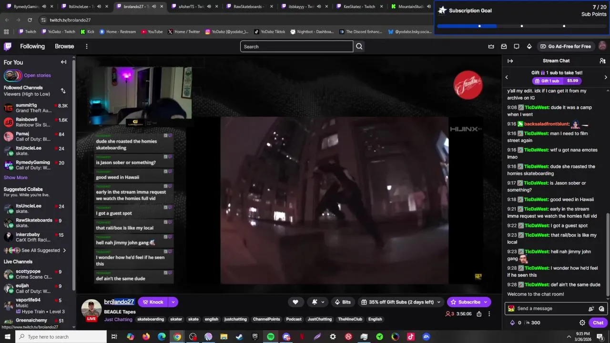Image resolution: width=610 pixels, height=343 pixels.
Task: Toggle the follow heart button
Action: pos(295,302)
